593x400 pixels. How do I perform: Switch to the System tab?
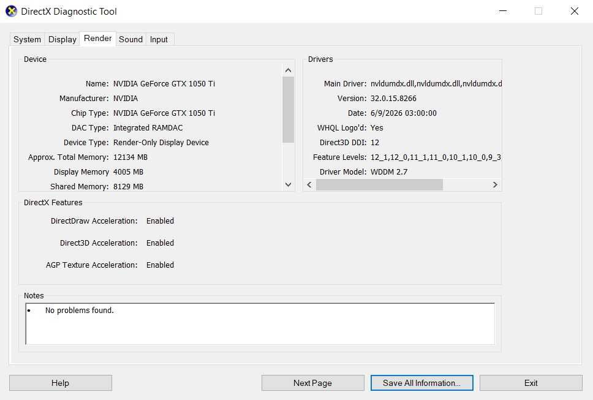[27, 39]
